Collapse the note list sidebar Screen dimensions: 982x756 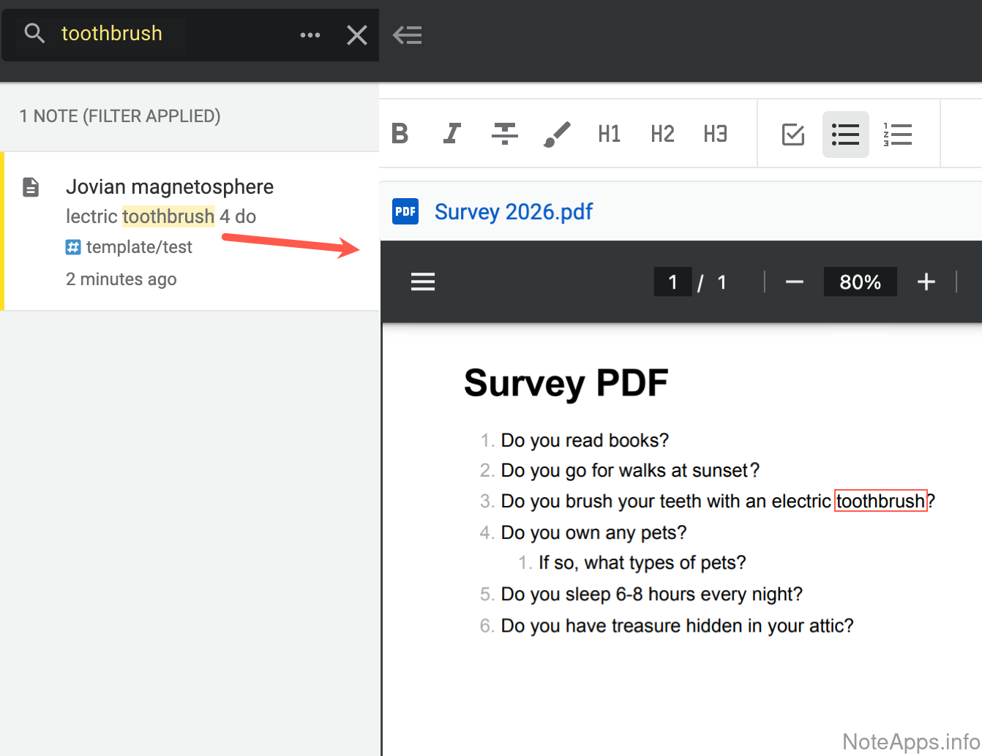click(408, 35)
